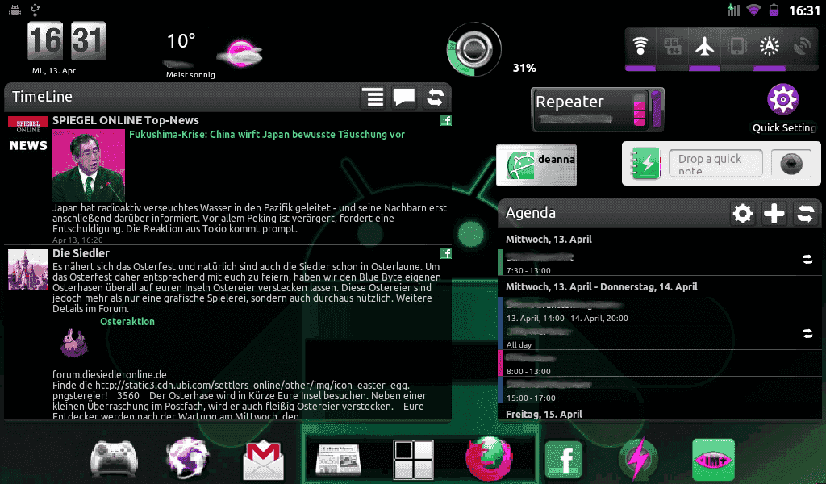The width and height of the screenshot is (826, 484).
Task: Tap the 31% memory usage label
Action: point(524,68)
